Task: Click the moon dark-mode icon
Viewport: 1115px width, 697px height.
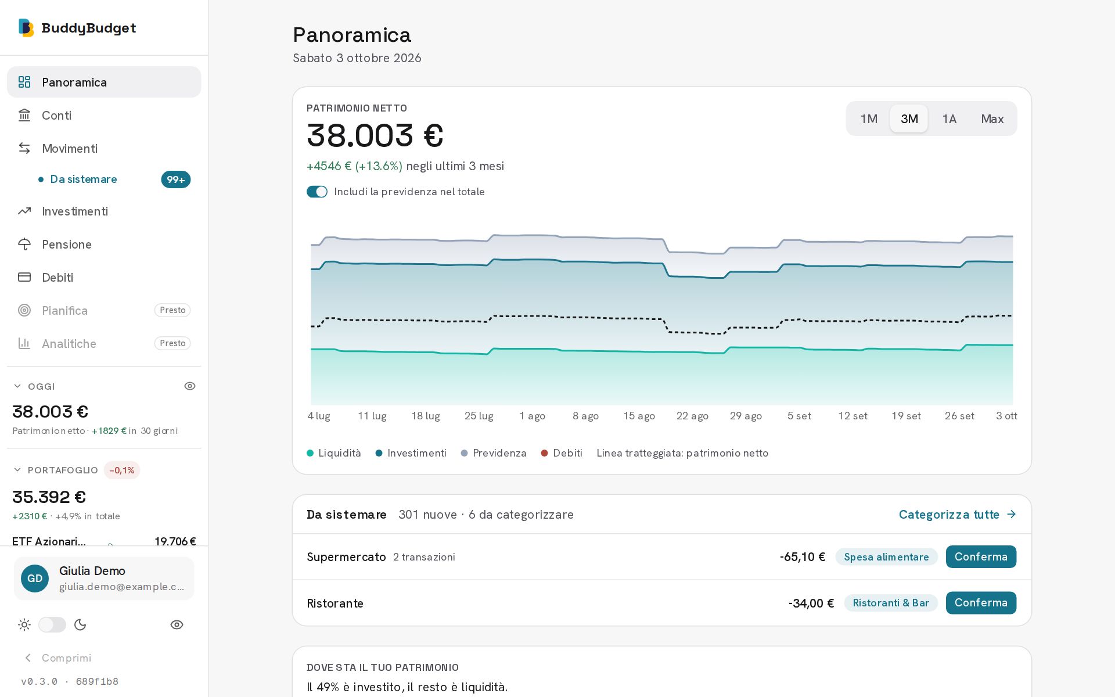Action: point(80,624)
